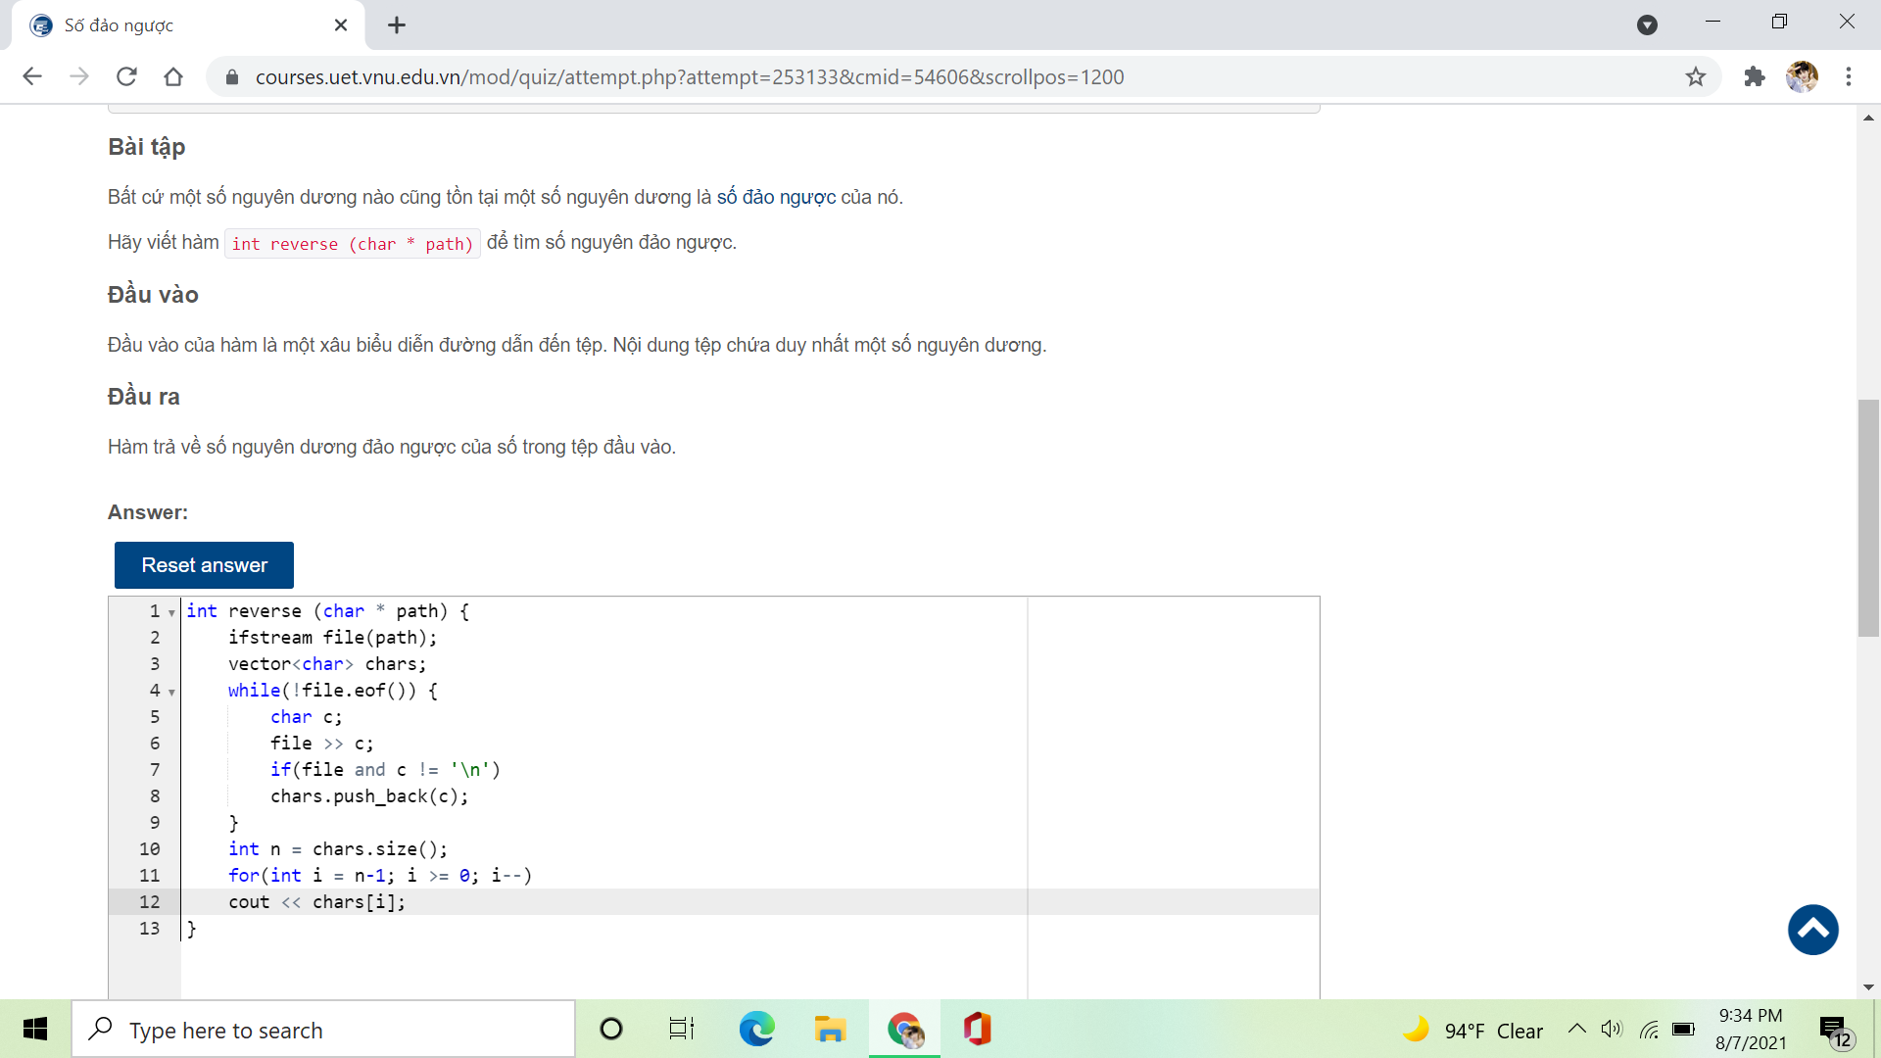Click the 'Bài tập' heading
1881x1058 pixels.
point(147,147)
